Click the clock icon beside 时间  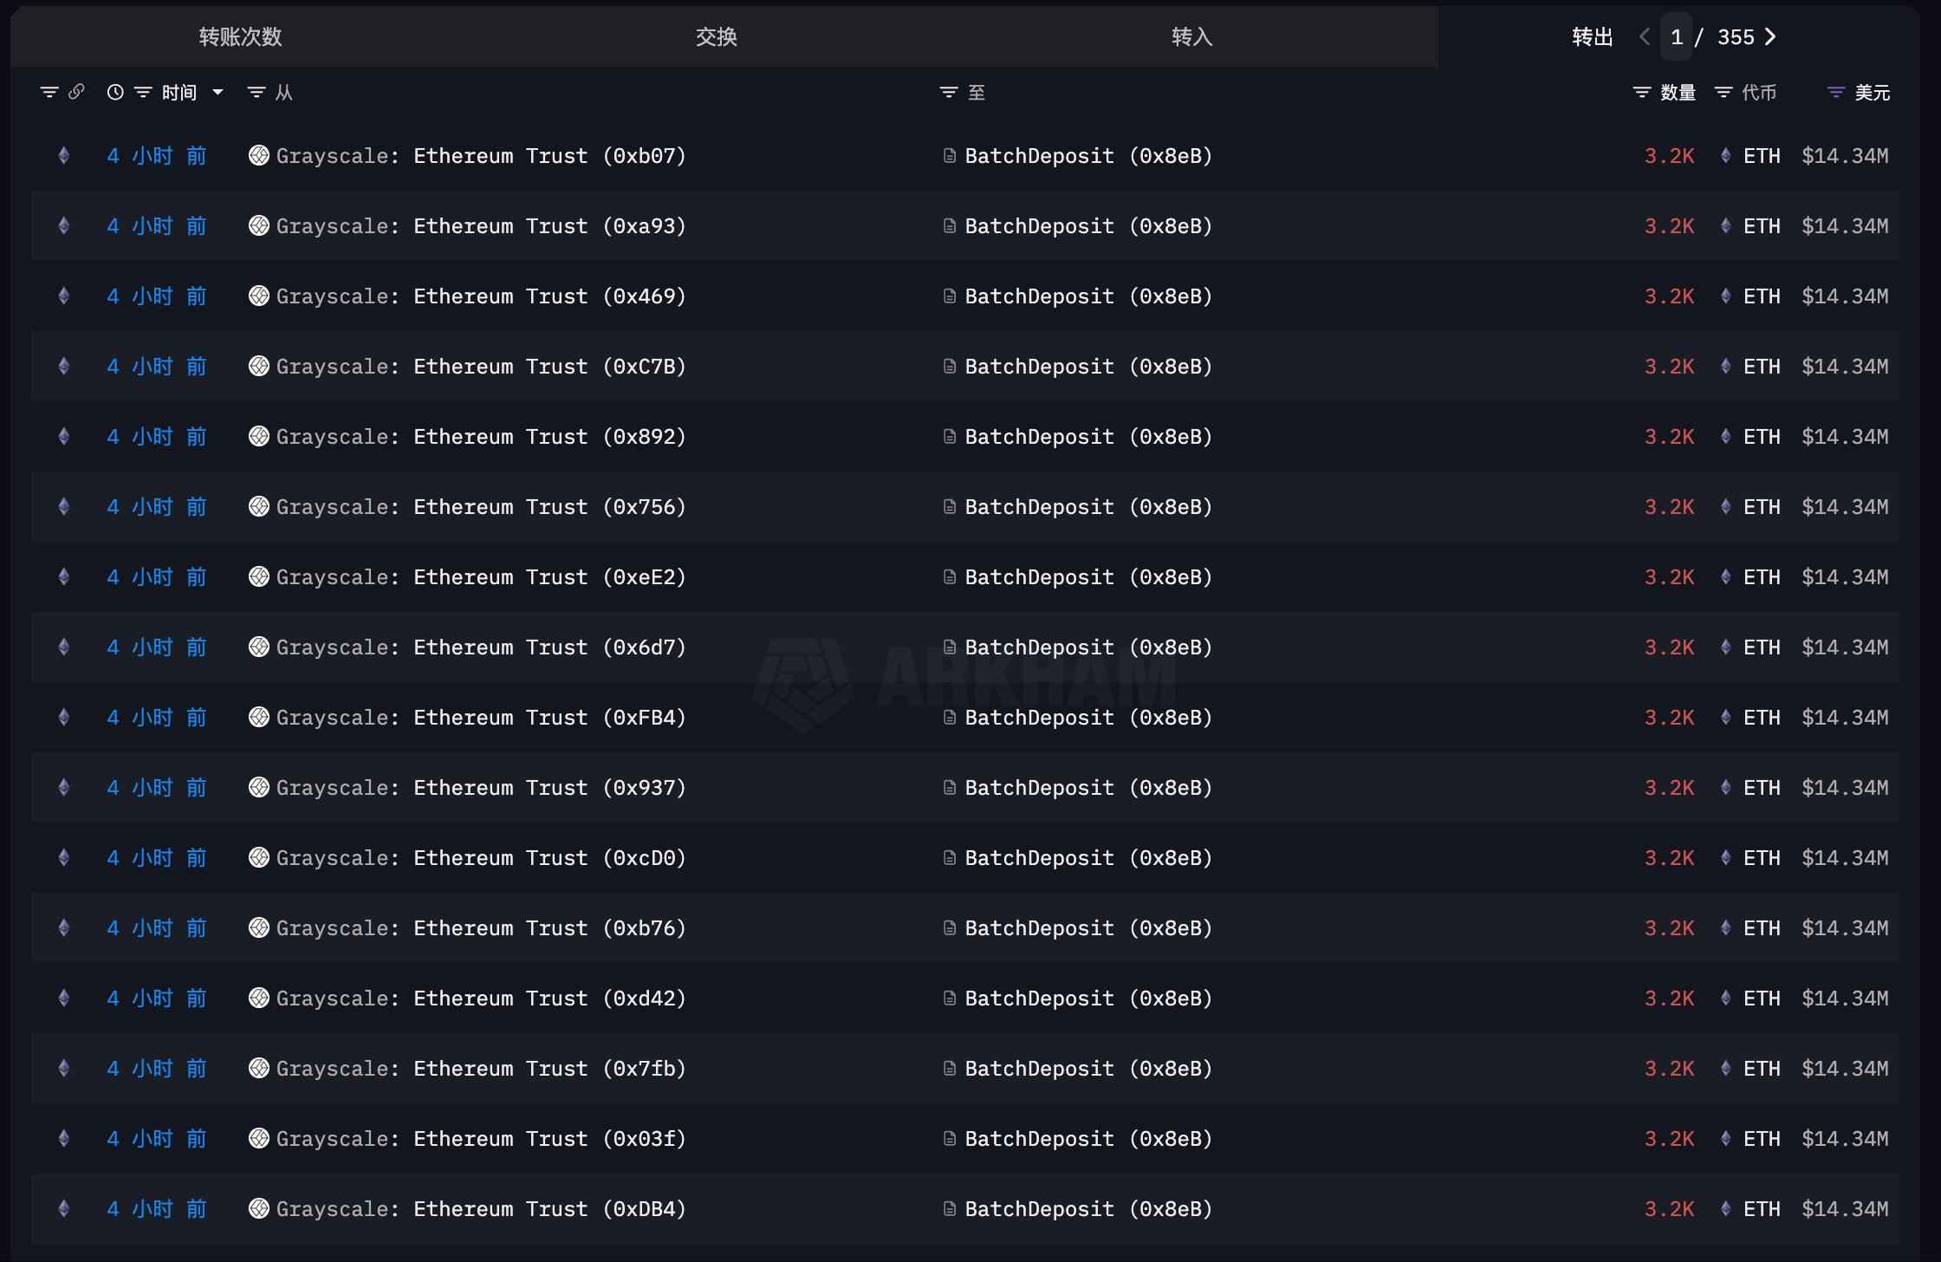[115, 93]
